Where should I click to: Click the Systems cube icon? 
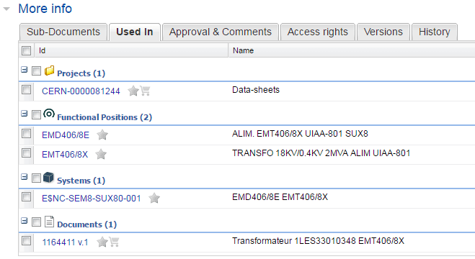click(48, 178)
